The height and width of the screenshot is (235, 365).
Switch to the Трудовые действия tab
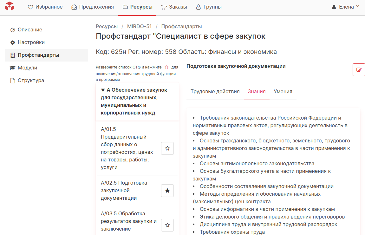[215, 92]
